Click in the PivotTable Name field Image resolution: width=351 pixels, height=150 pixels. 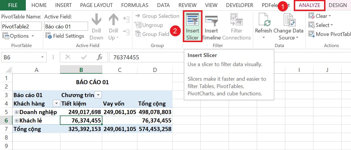21,26
